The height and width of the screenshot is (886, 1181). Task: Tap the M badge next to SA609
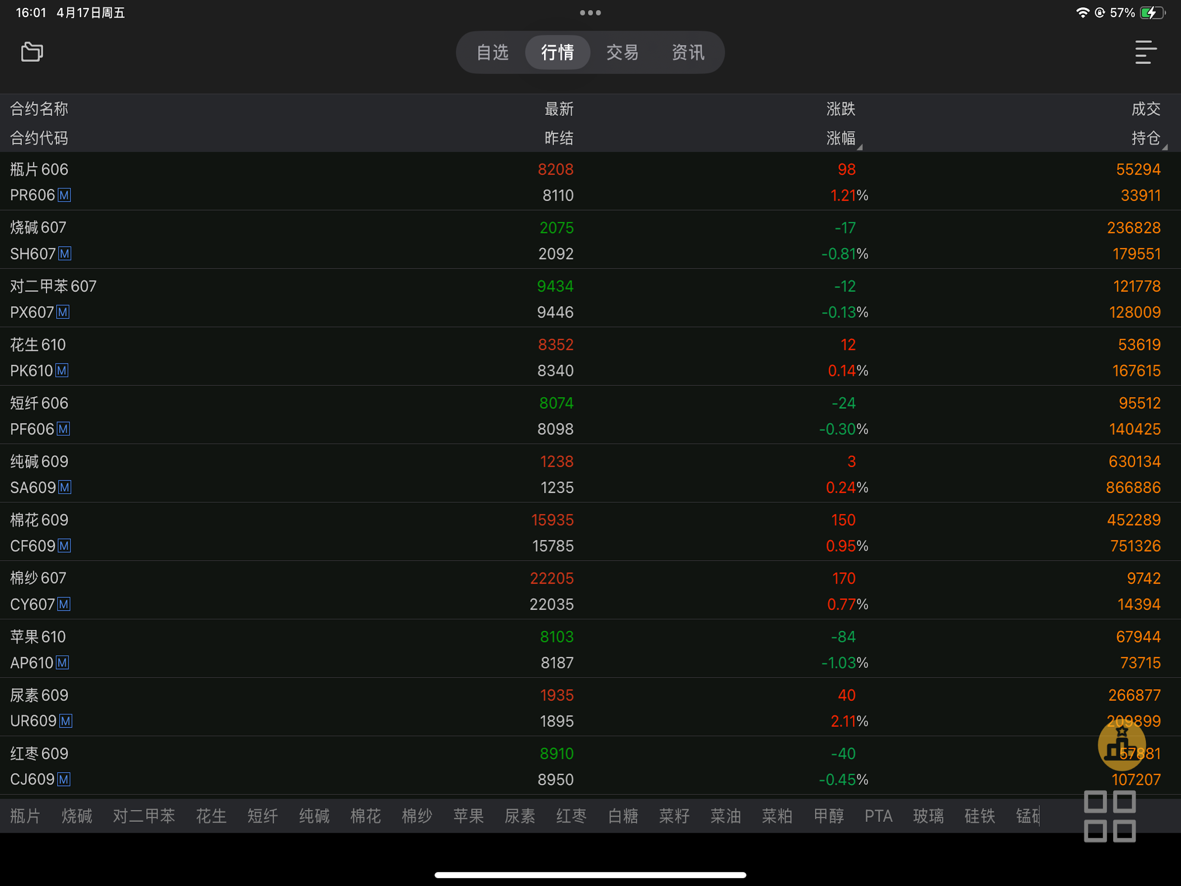tap(64, 488)
